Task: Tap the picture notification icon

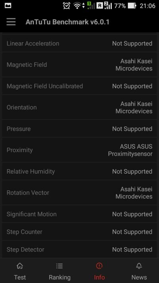Action: 8,6
